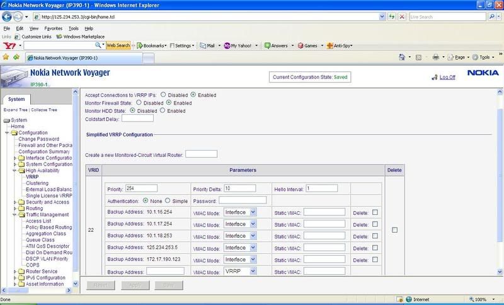This screenshot has width=504, height=305.
Task: Open the Edit menu
Action: coord(20,28)
